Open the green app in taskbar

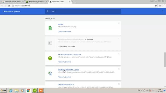[x=35, y=90]
